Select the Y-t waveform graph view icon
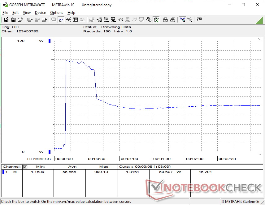 point(61,20)
